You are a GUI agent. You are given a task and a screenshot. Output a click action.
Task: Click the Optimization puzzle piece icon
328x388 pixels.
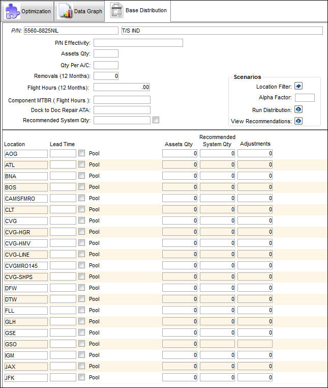pos(12,11)
